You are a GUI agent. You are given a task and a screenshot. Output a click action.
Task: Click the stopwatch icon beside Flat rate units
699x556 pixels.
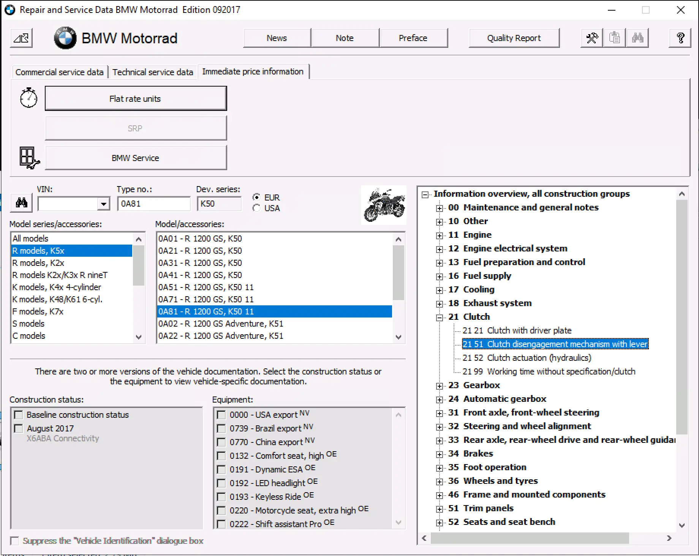(x=28, y=98)
